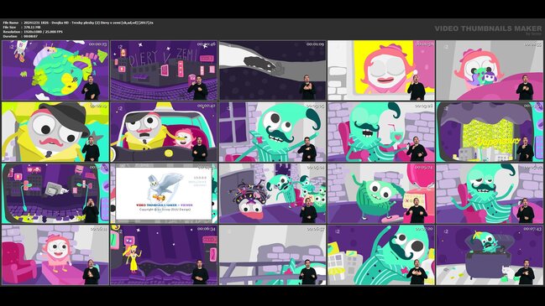This screenshot has width=545, height=306.
Task: Click the yellow-dress girl thumbnail at 00:06:34
Action: coord(164,255)
